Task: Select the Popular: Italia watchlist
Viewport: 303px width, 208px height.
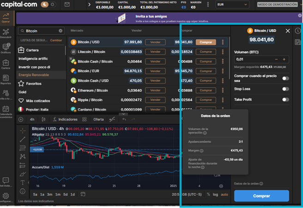Action: click(x=41, y=110)
